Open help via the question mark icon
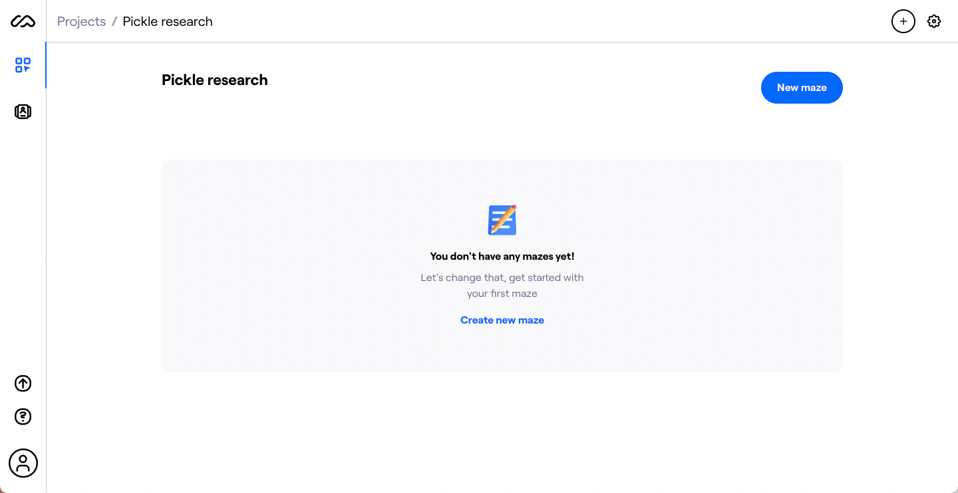Image resolution: width=958 pixels, height=493 pixels. click(x=23, y=417)
